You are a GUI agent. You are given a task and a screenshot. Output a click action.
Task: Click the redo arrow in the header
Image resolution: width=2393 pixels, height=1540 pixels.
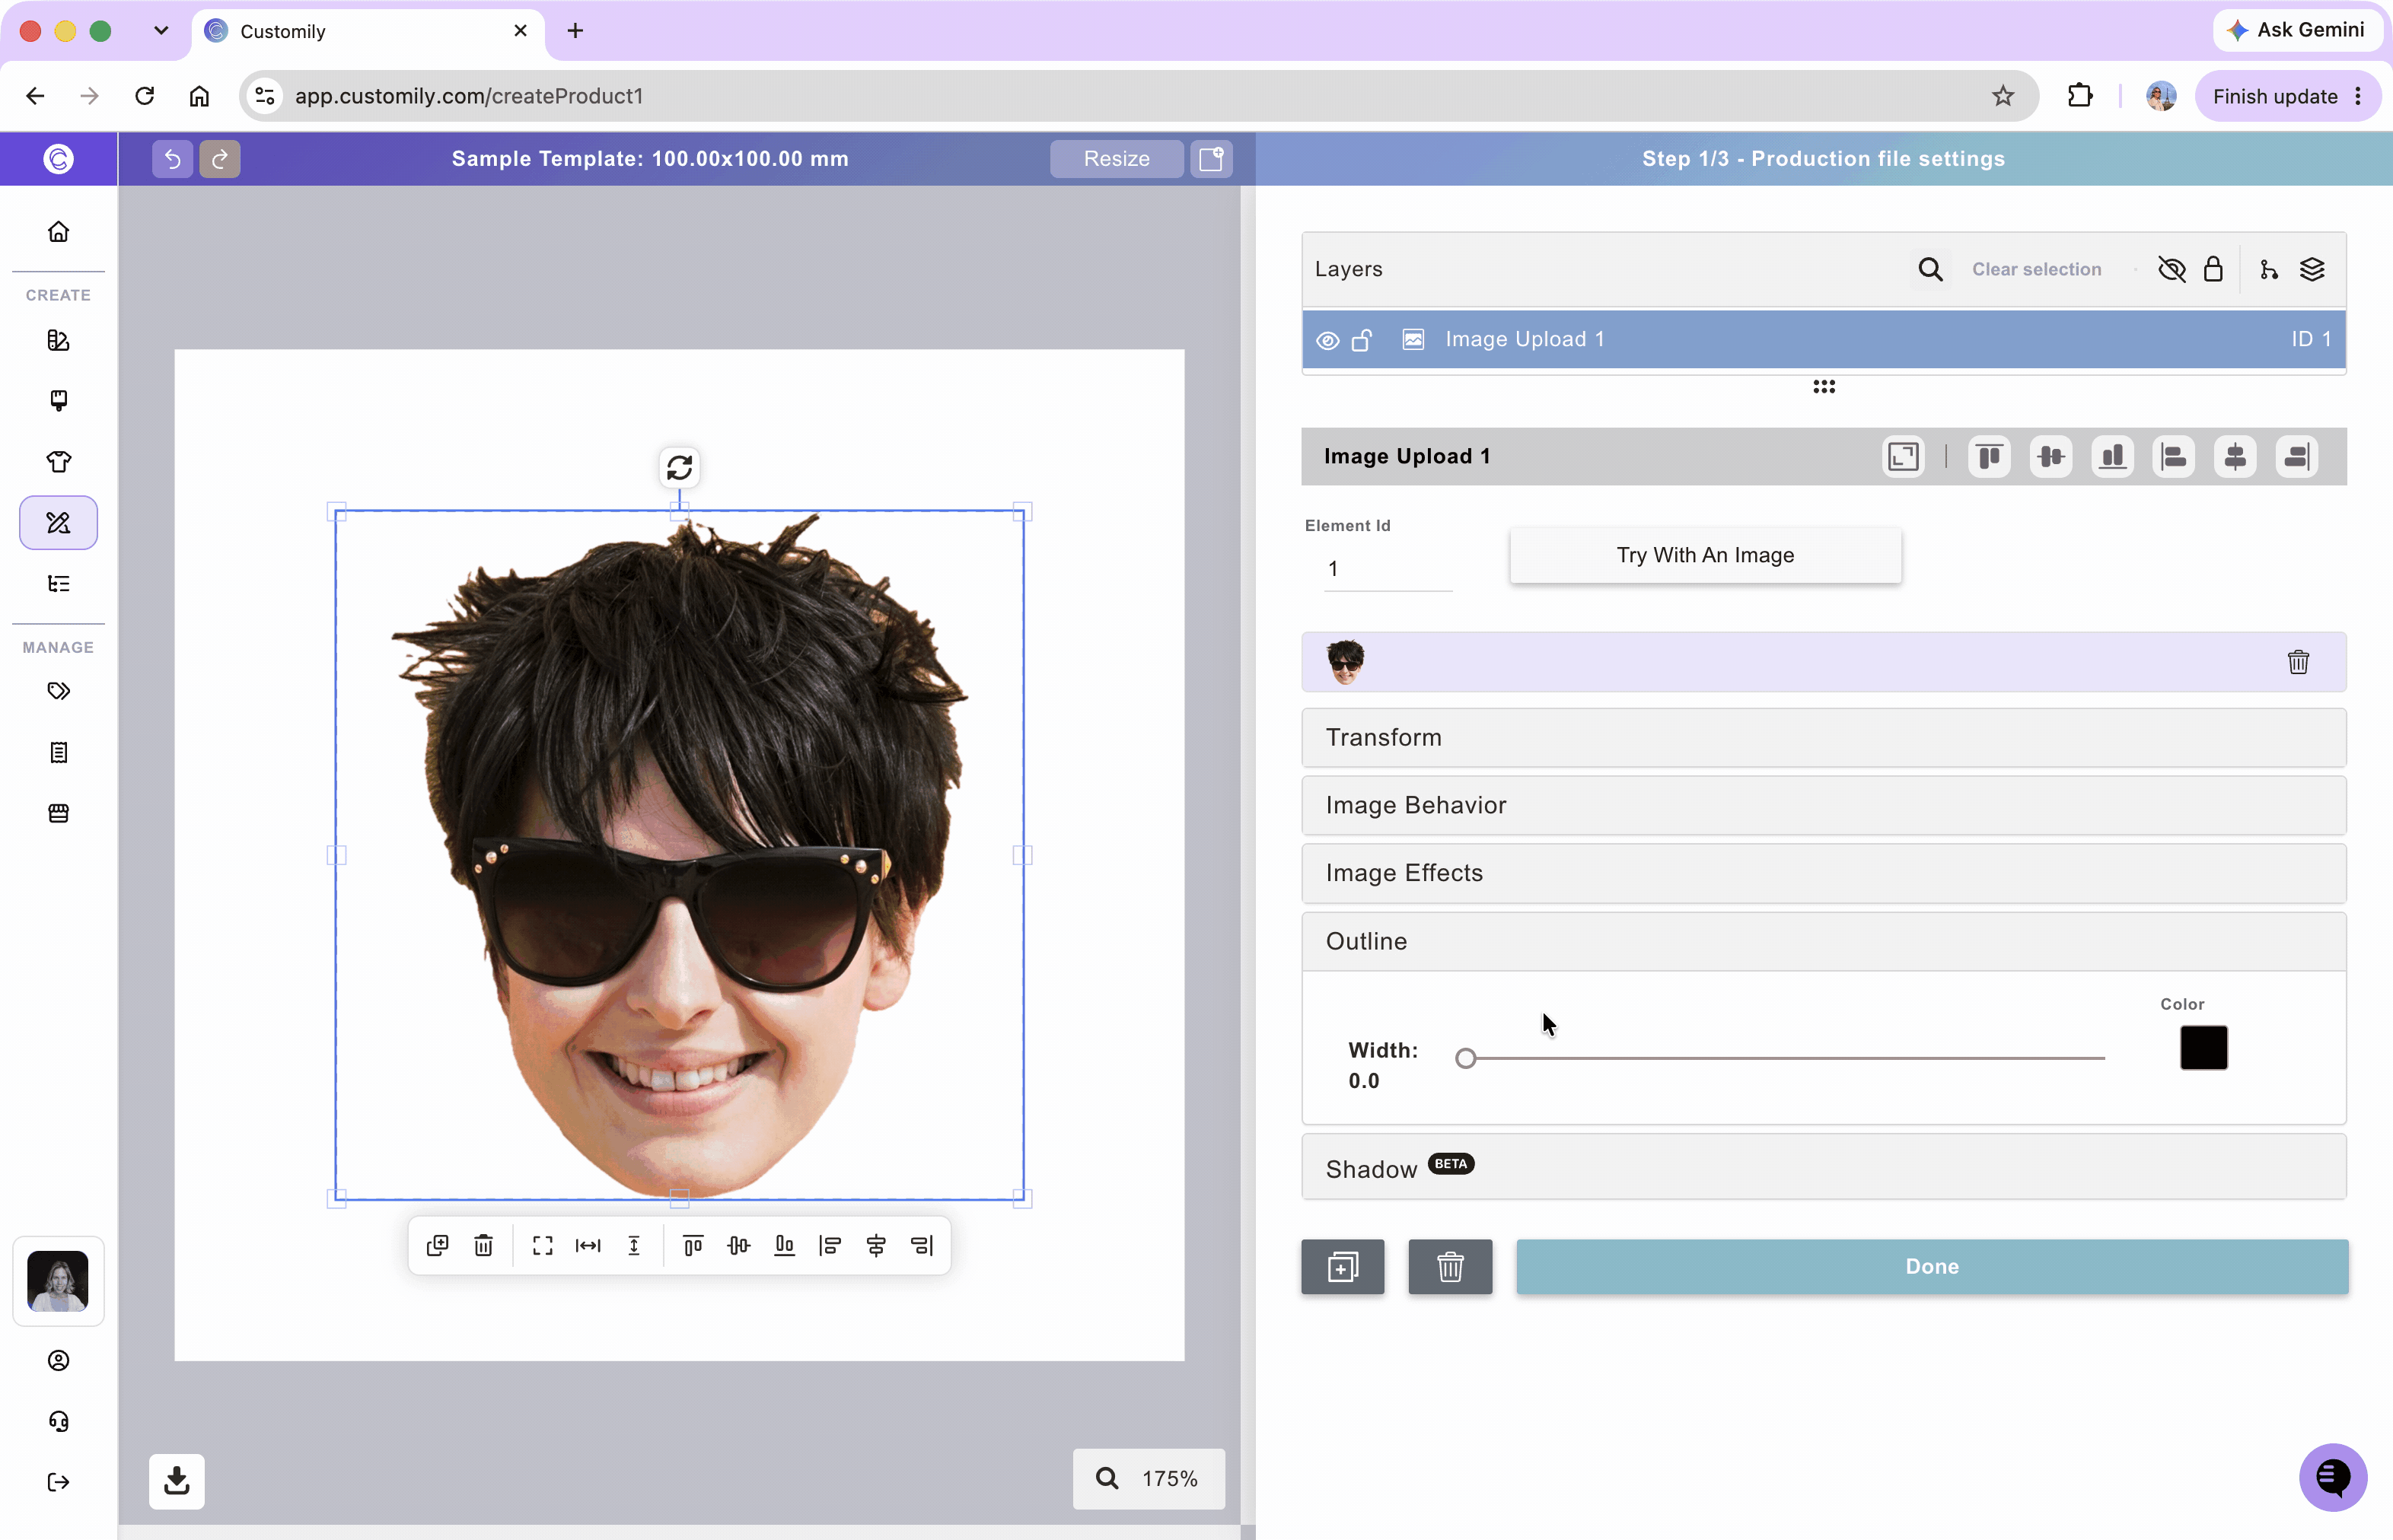pos(220,159)
